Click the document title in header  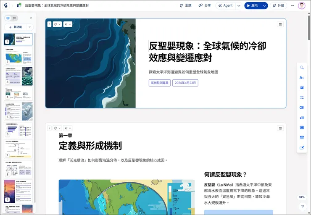tap(57, 5)
